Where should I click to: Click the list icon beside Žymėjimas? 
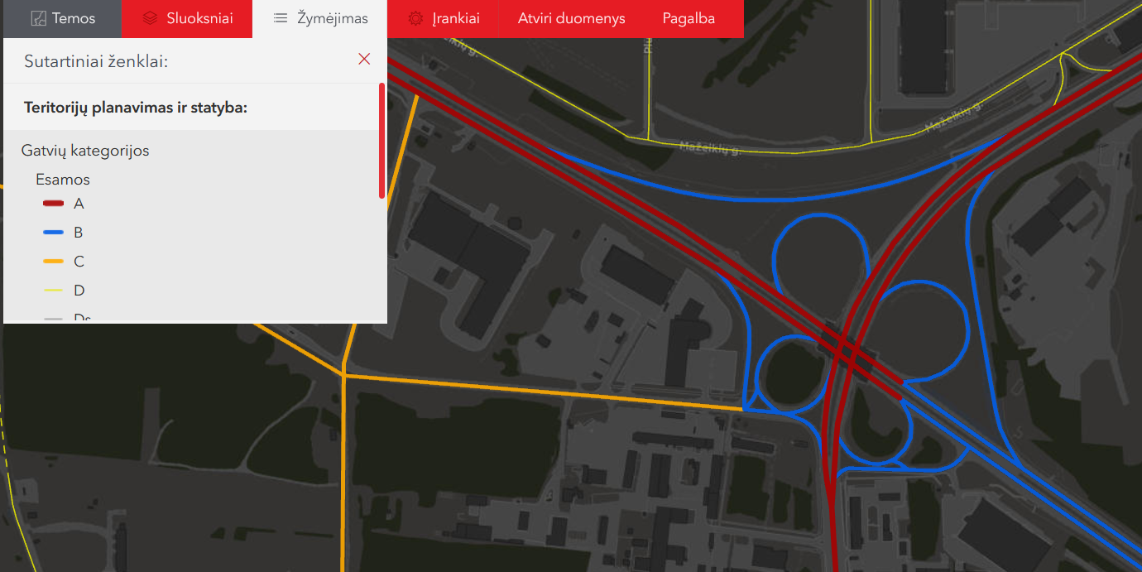[281, 18]
